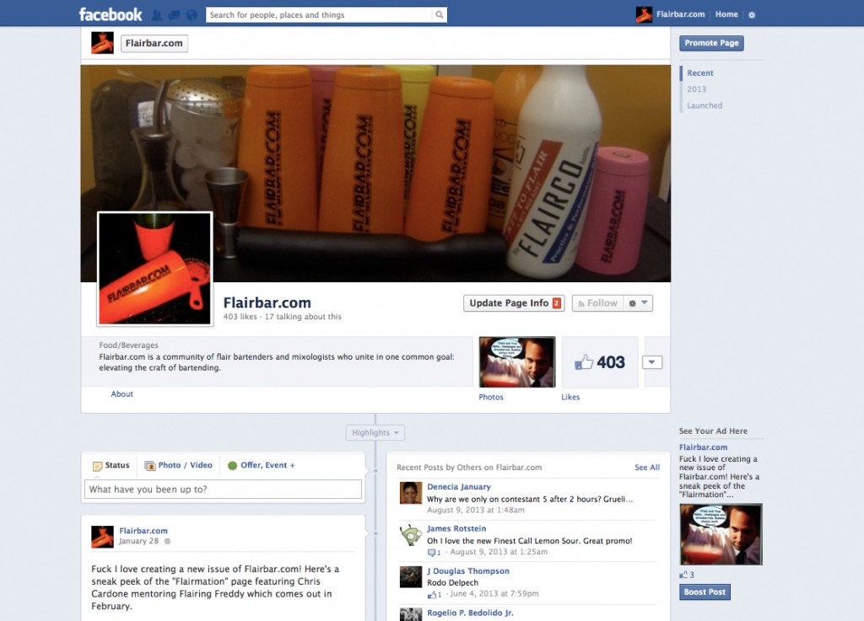Open Flairbar.com profile link in top bar
Viewport: 864px width, 621px height.
click(681, 14)
